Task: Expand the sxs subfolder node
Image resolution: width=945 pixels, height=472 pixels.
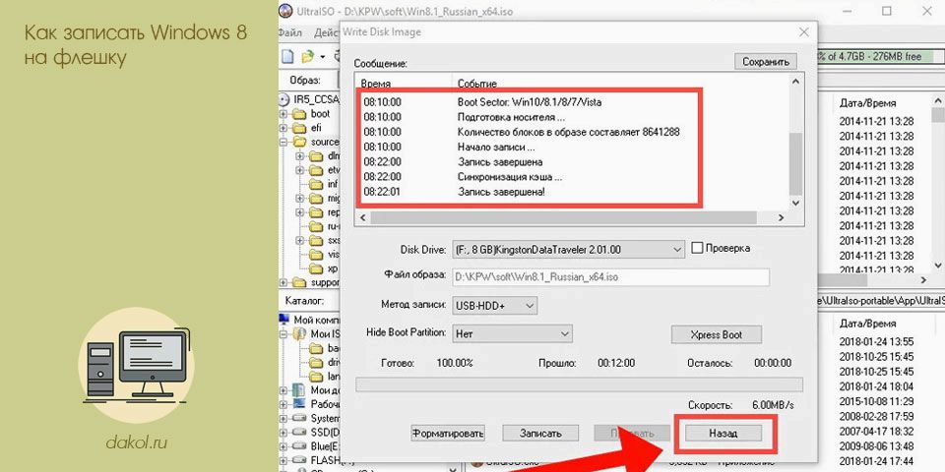Action: [x=300, y=240]
